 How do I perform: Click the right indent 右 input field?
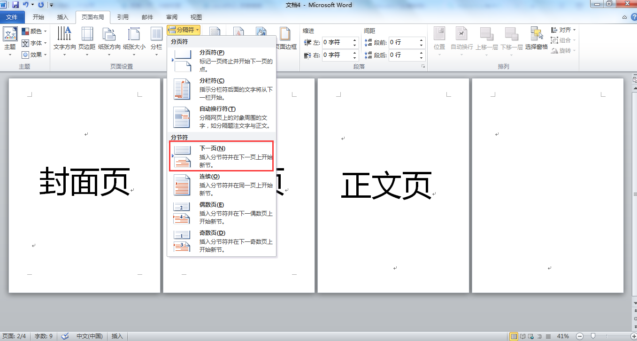(336, 55)
